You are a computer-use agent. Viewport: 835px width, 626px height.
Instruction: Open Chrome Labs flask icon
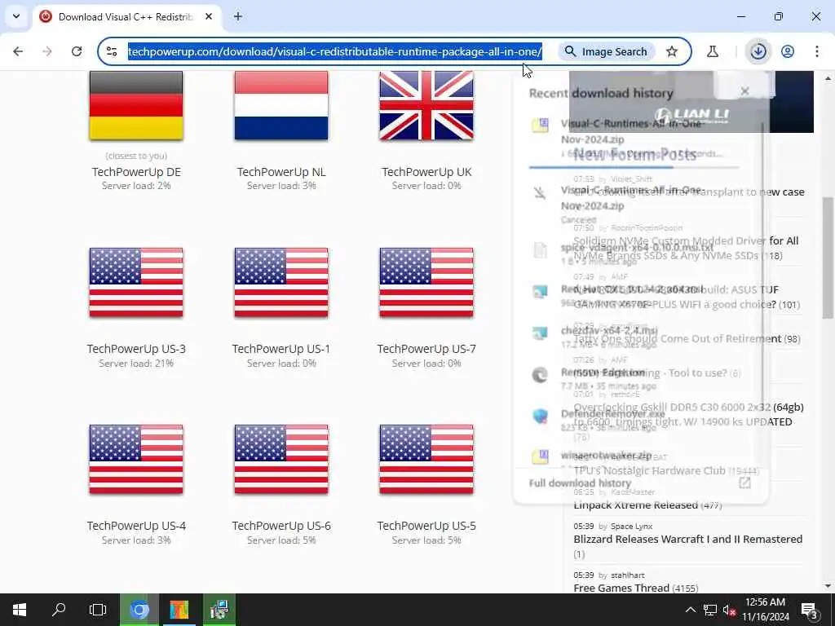(713, 51)
